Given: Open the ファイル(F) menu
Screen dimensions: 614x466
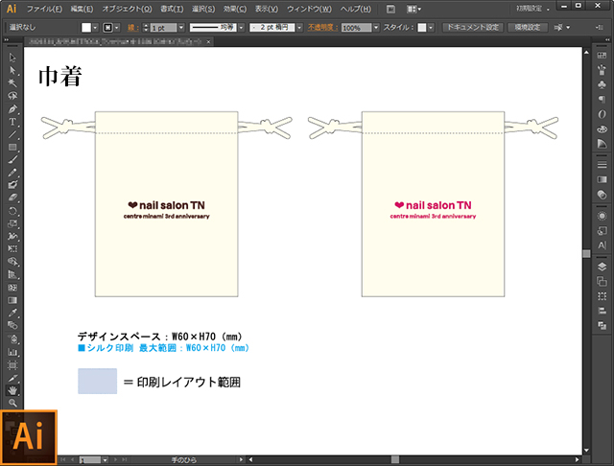Looking at the screenshot, I should 44,9.
